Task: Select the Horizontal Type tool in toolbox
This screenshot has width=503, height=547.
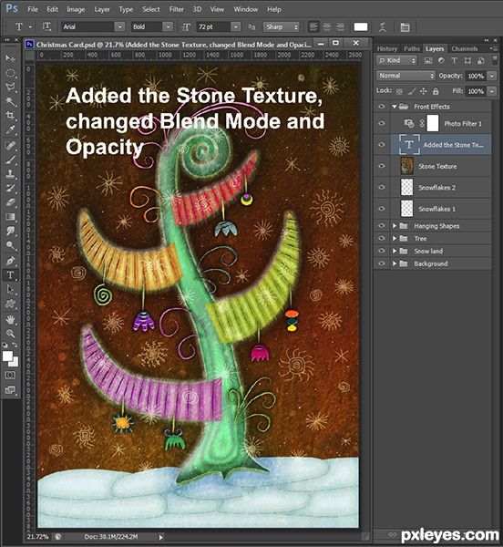Action: 10,275
